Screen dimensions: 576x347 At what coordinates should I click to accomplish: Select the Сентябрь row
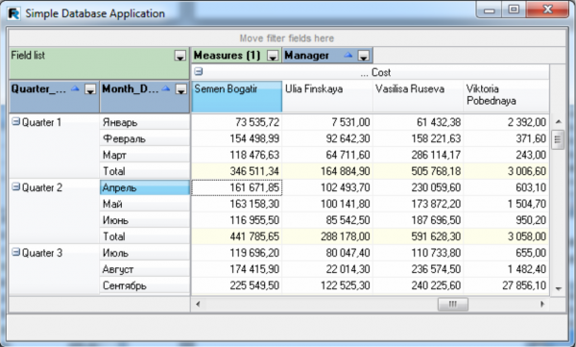145,285
